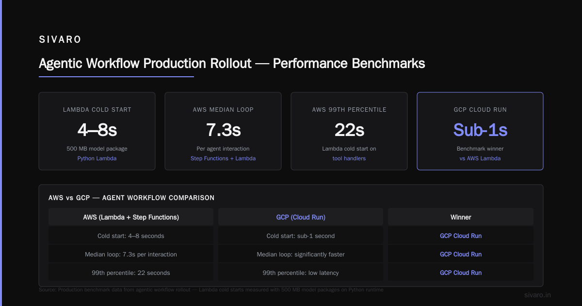Click the GCP (Cloud Run) column header
The image size is (582, 306).
coord(301,217)
